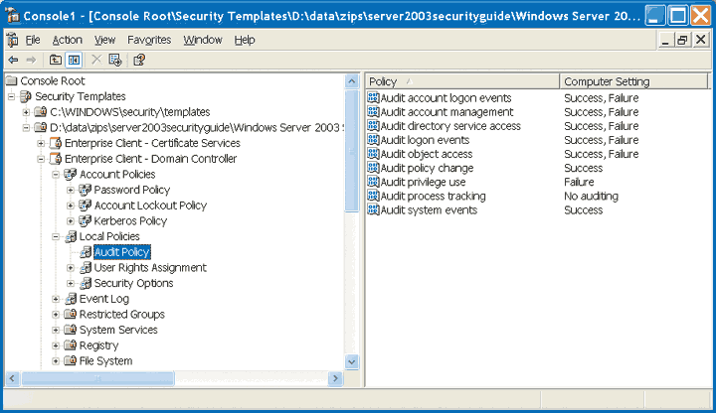The width and height of the screenshot is (716, 413).
Task: Toggle the Show/Hide Console Tree button
Action: tap(74, 60)
